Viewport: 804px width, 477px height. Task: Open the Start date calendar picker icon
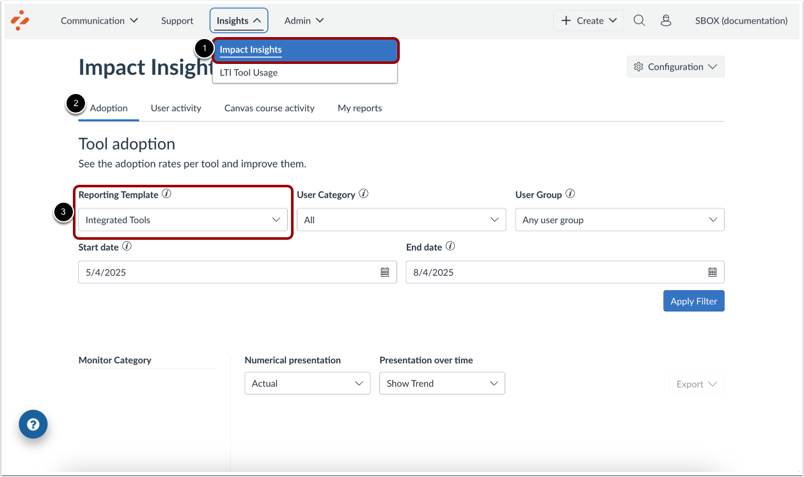click(385, 272)
